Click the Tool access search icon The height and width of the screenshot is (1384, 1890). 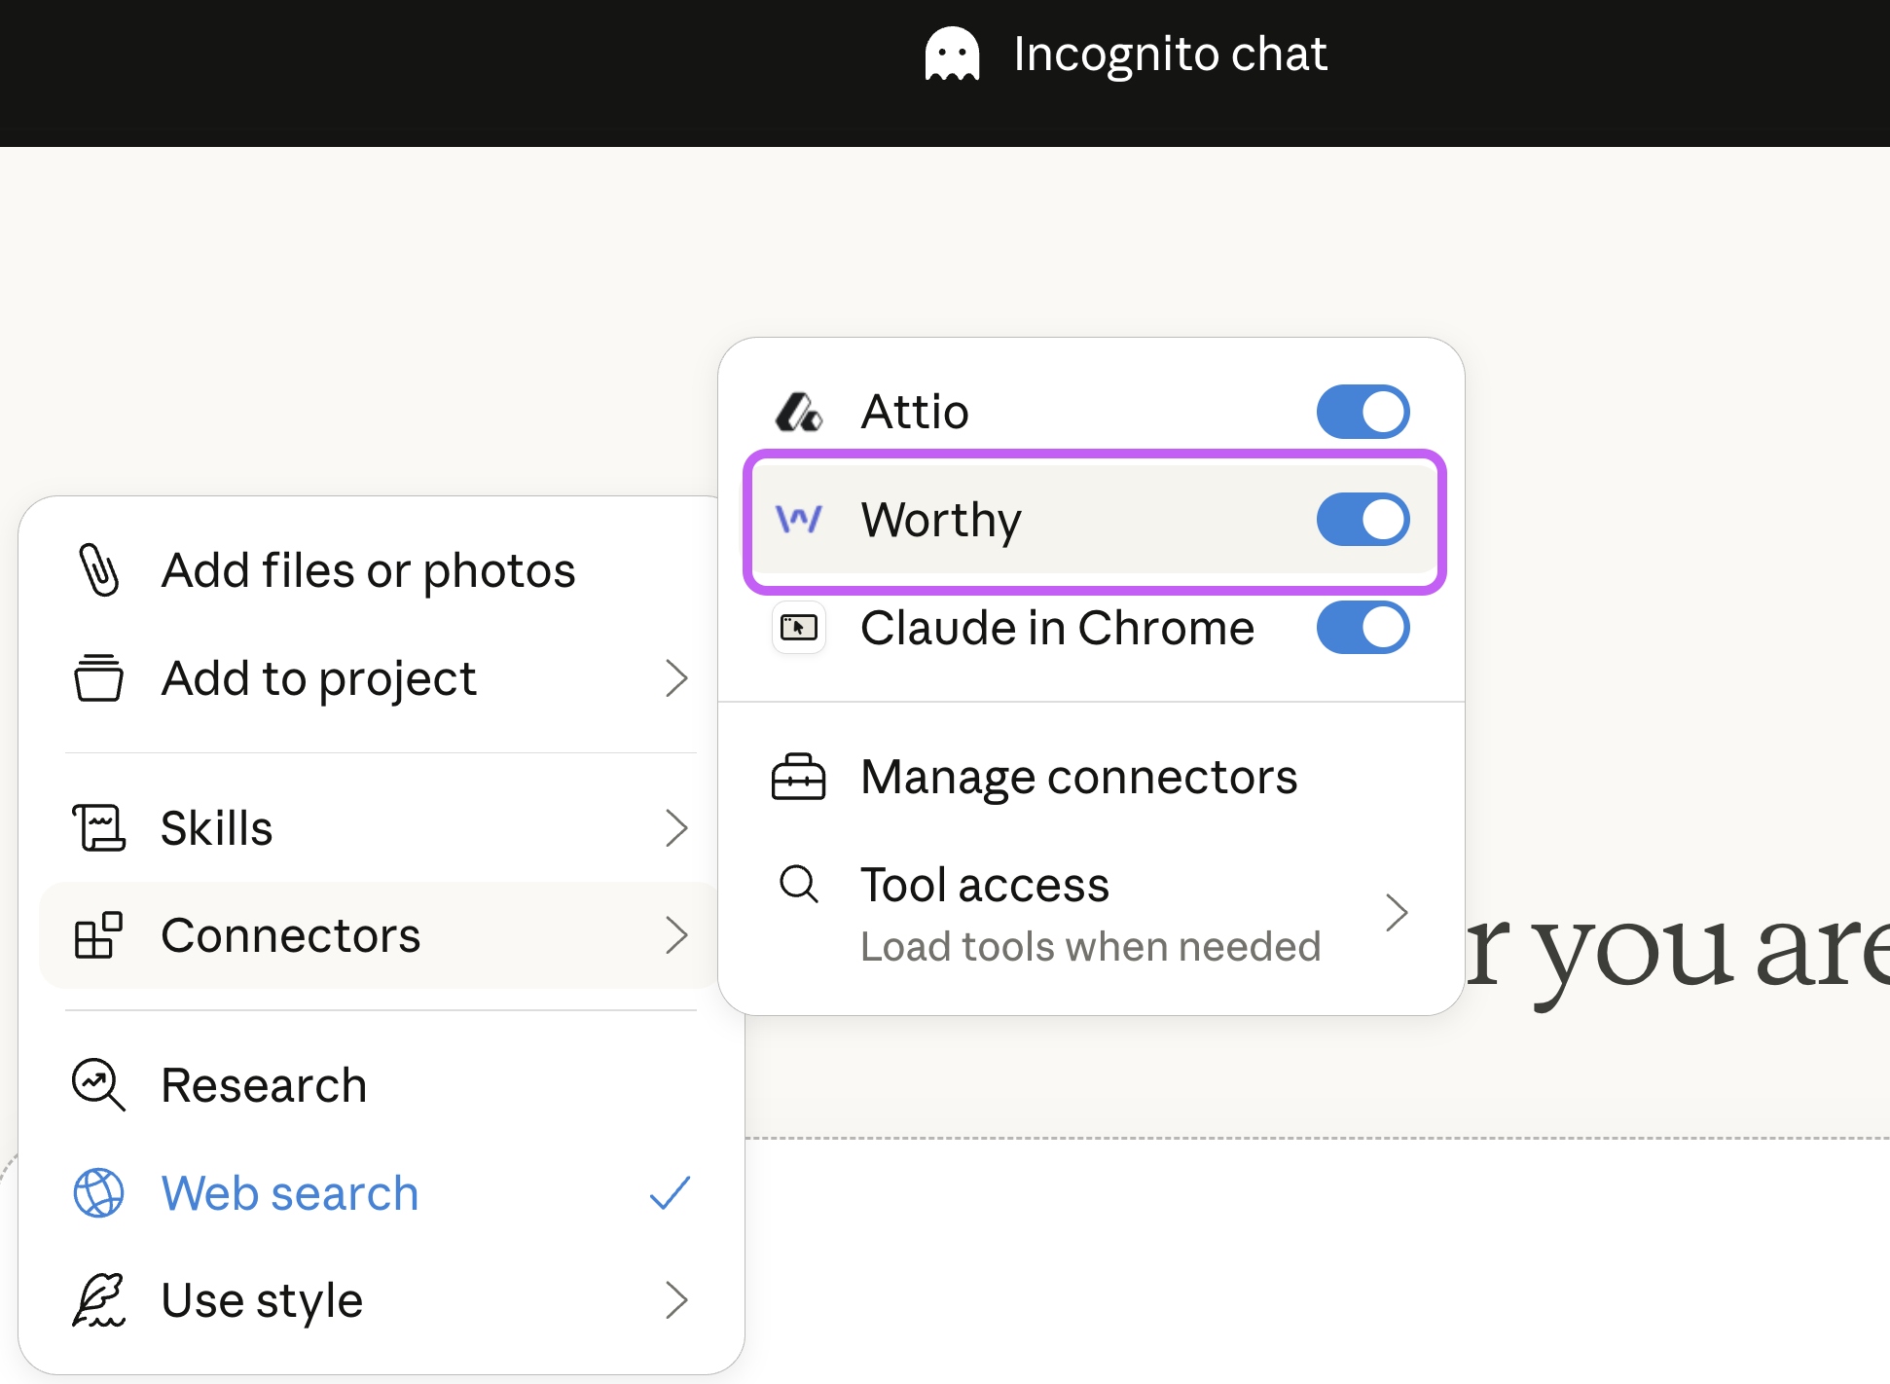coord(799,885)
